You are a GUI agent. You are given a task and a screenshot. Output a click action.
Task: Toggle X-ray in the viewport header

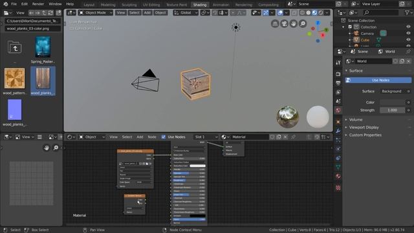click(294, 13)
